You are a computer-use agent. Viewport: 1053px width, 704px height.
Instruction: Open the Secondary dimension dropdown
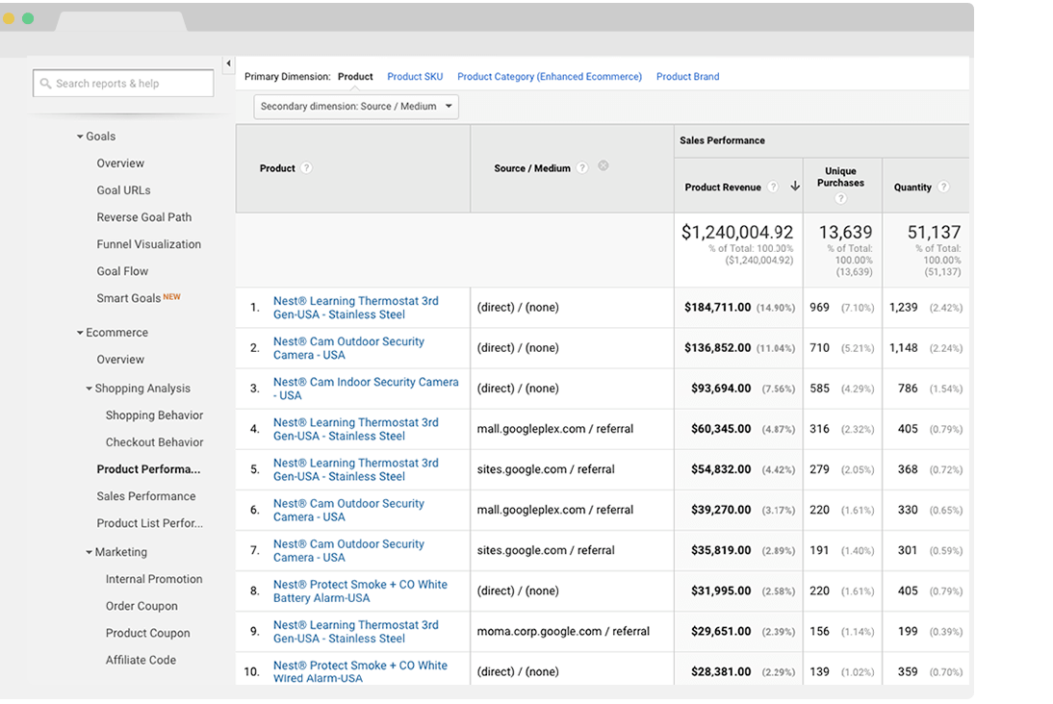click(356, 107)
